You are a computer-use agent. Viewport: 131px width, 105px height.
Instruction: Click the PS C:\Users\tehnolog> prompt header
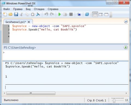tap(20, 47)
